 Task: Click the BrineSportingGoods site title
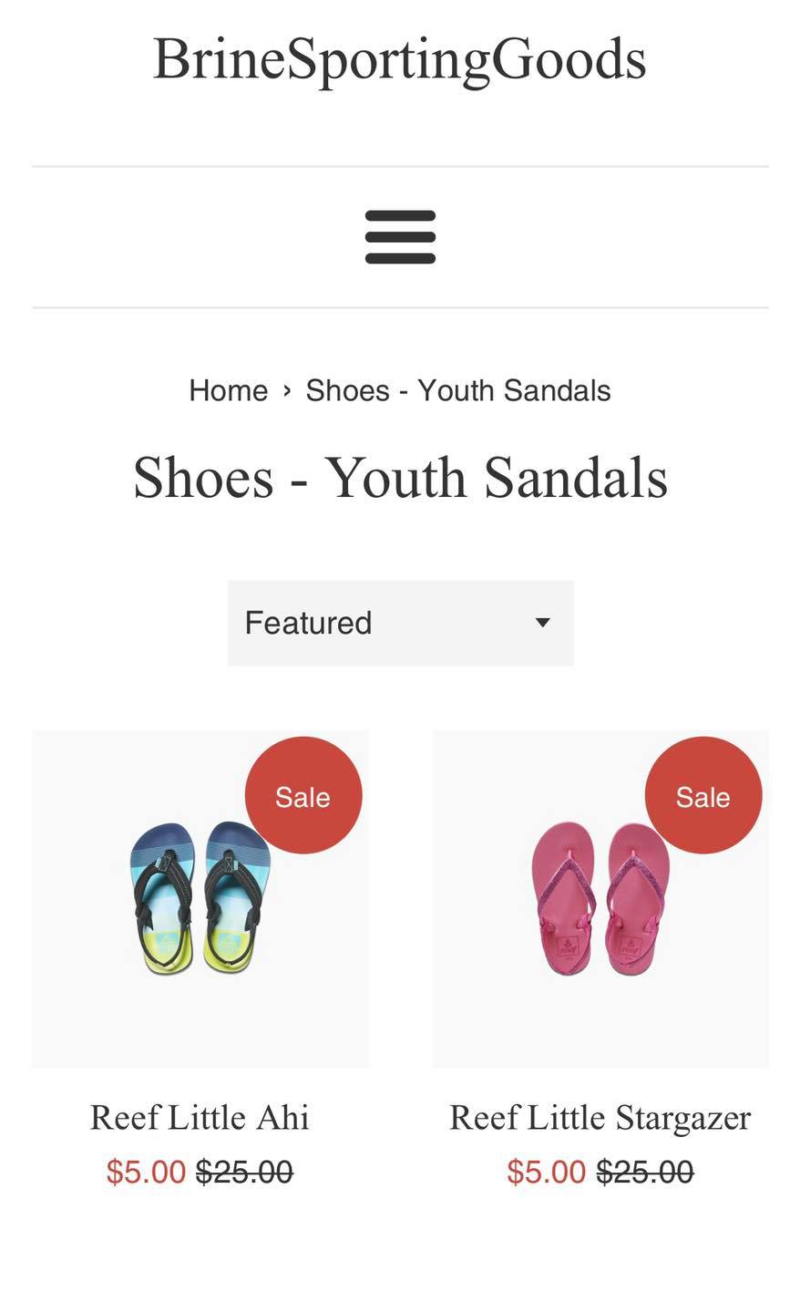[x=399, y=59]
